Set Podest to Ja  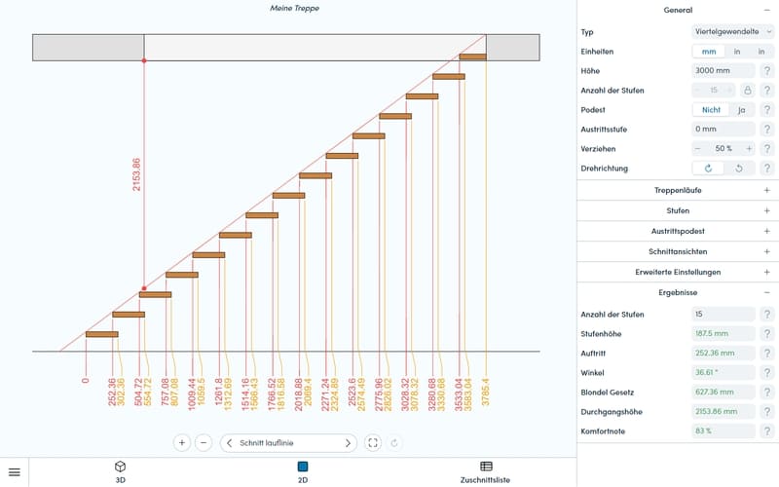tap(742, 110)
